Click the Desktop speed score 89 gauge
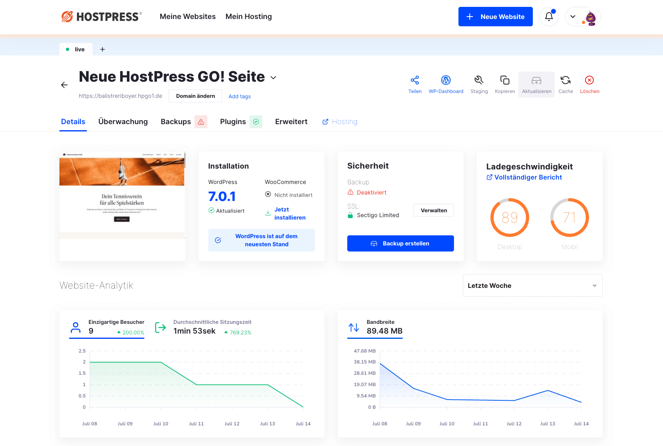Image resolution: width=663 pixels, height=446 pixels. tap(510, 218)
